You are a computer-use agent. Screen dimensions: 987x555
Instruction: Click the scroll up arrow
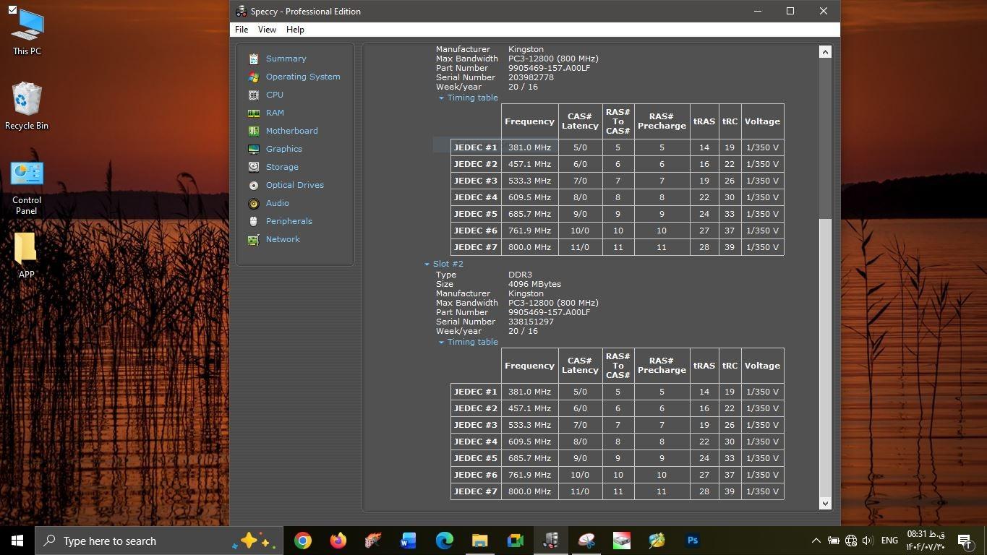click(825, 52)
